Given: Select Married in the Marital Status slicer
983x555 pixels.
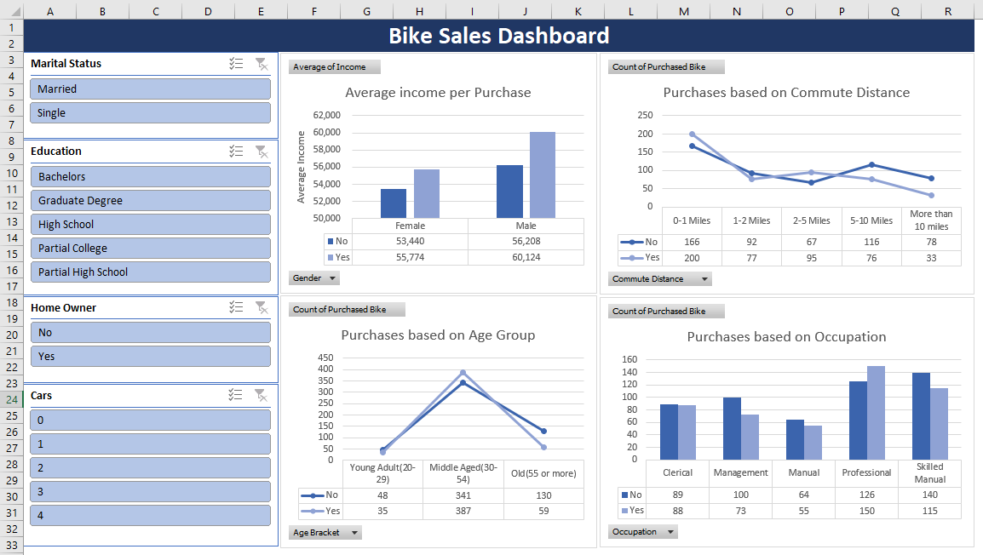Looking at the screenshot, I should coord(150,89).
